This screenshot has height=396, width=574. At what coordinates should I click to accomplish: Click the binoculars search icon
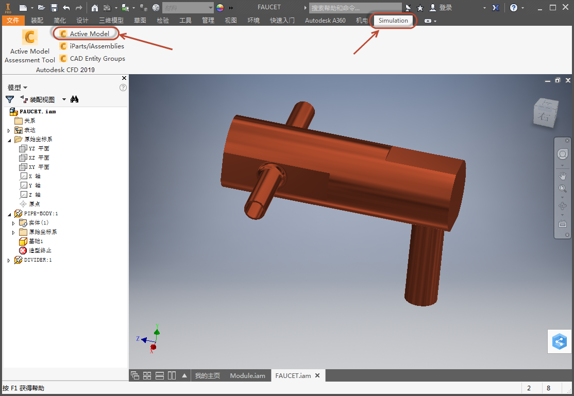pos(74,99)
